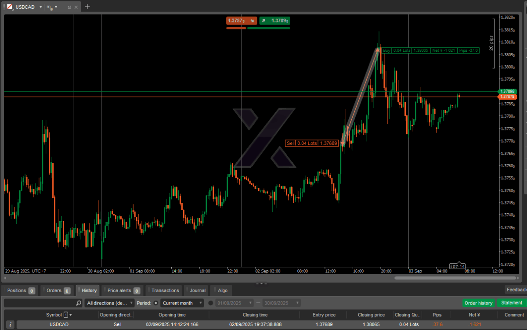Expand the All directions filter dropdown

click(110, 303)
